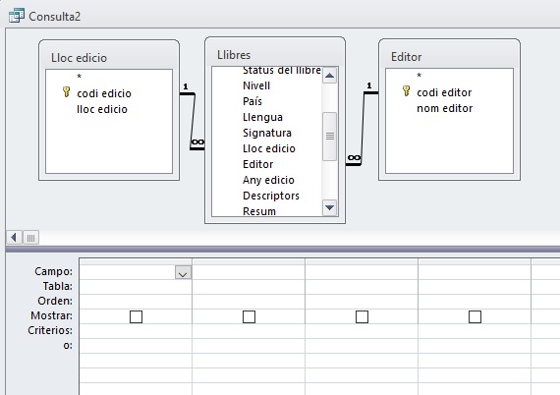The height and width of the screenshot is (395, 560).
Task: Select the nom editor field in Editor table
Action: coord(445,108)
